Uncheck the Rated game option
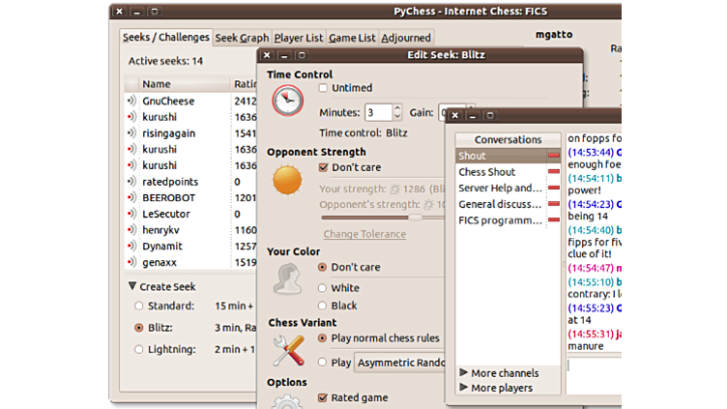 click(x=324, y=397)
